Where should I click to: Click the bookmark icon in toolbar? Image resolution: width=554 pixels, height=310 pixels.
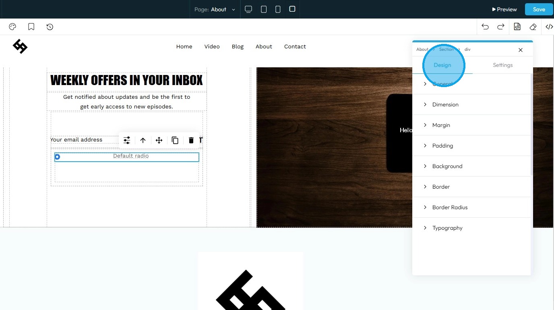pos(31,27)
